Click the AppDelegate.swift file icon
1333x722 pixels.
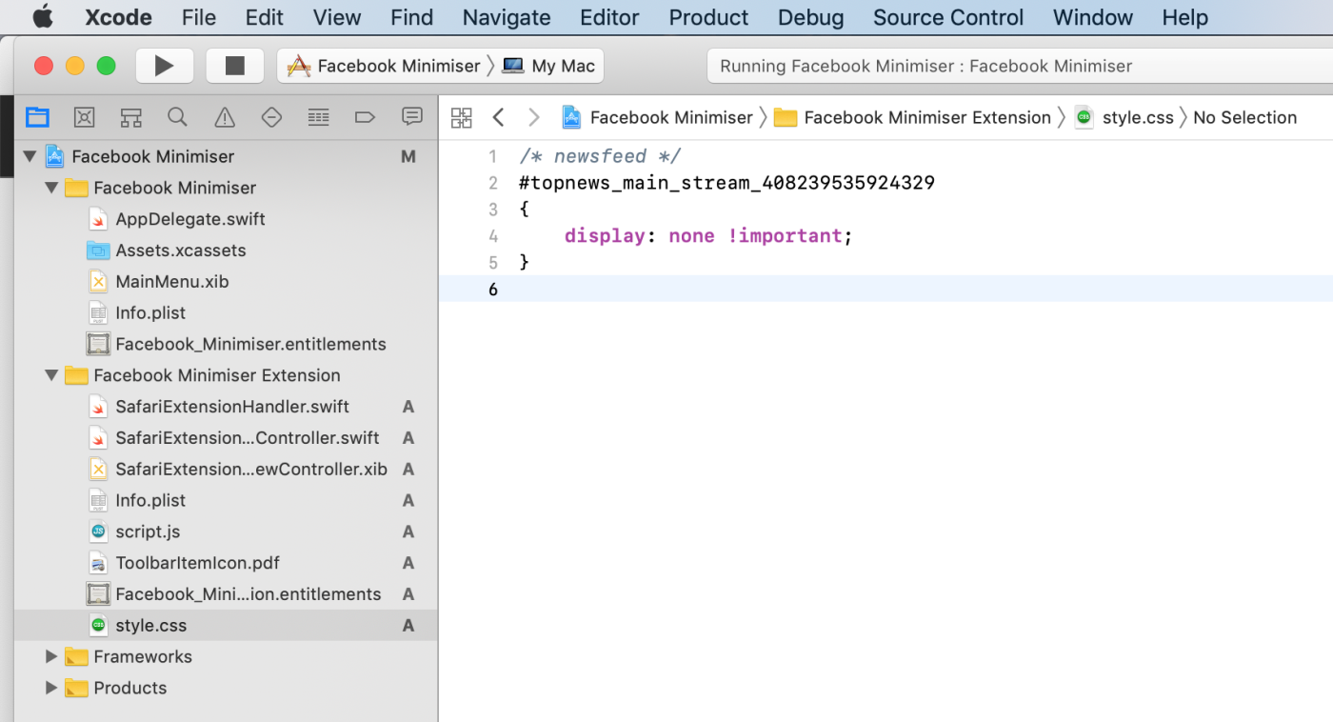point(98,219)
